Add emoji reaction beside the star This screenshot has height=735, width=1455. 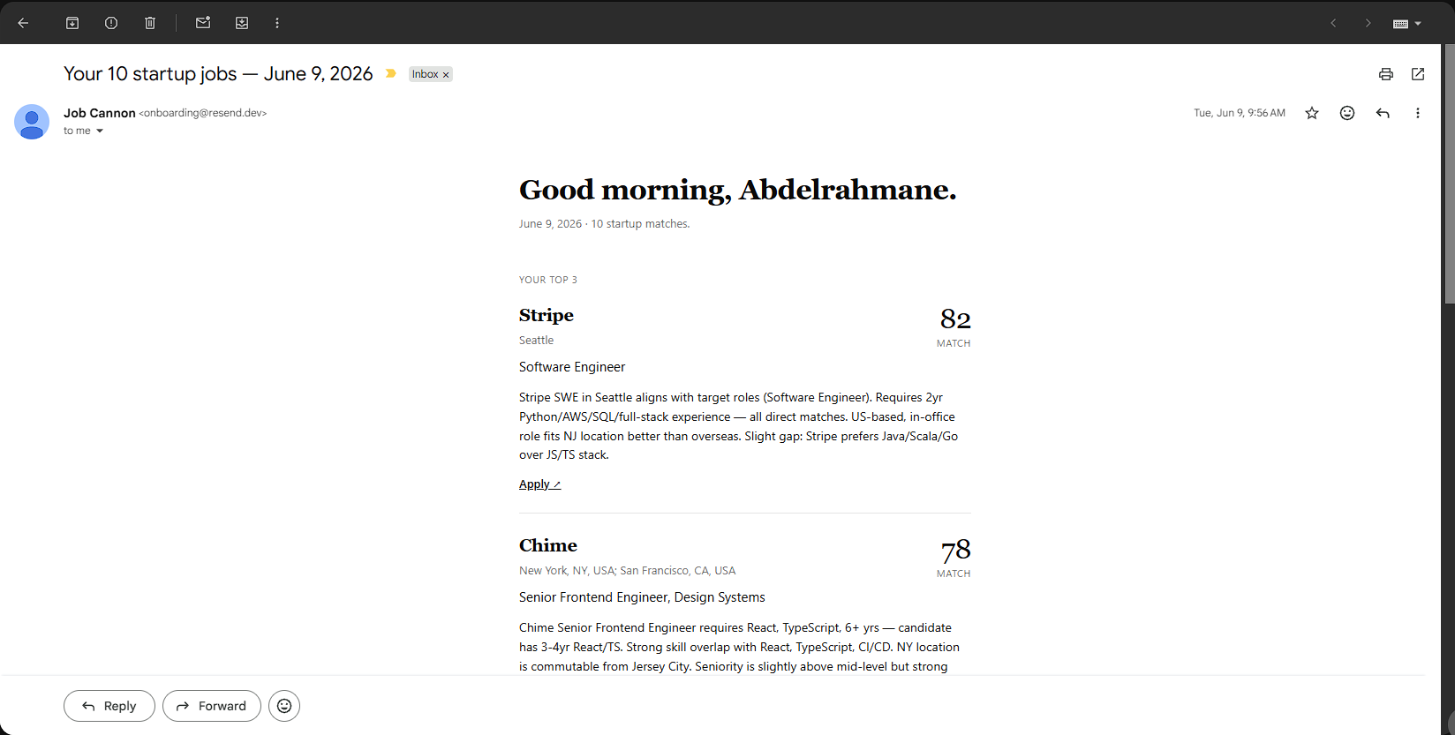tap(1347, 113)
